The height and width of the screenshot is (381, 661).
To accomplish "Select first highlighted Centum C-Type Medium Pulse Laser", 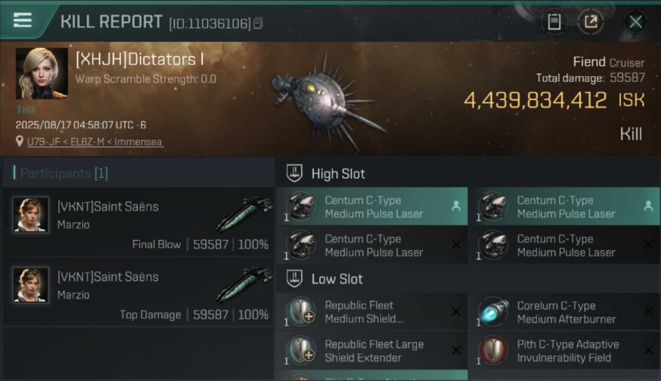I will pos(372,206).
